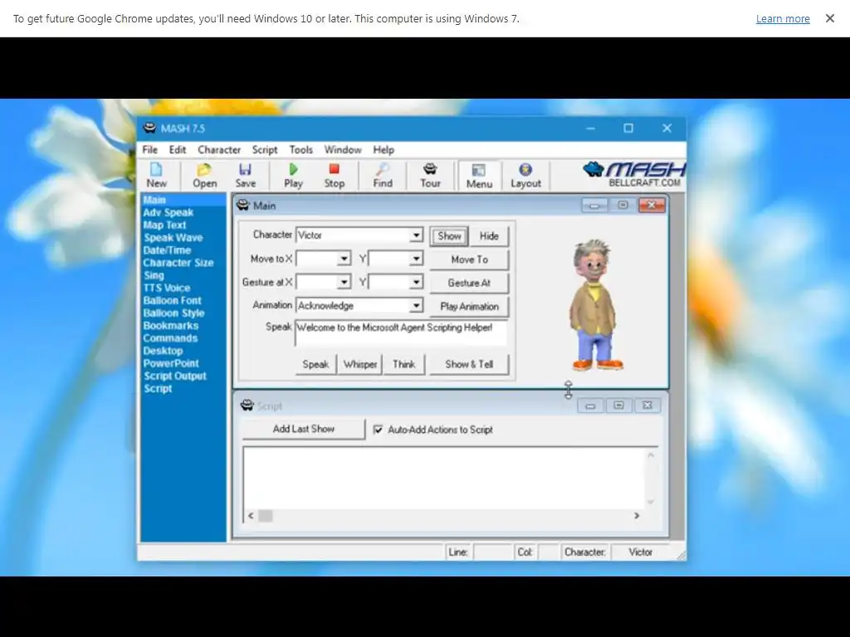Open the Script menu
The width and height of the screenshot is (850, 637).
(265, 149)
